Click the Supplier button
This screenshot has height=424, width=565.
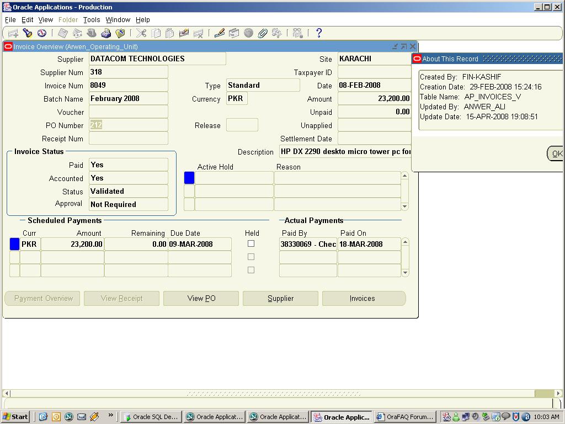(280, 299)
